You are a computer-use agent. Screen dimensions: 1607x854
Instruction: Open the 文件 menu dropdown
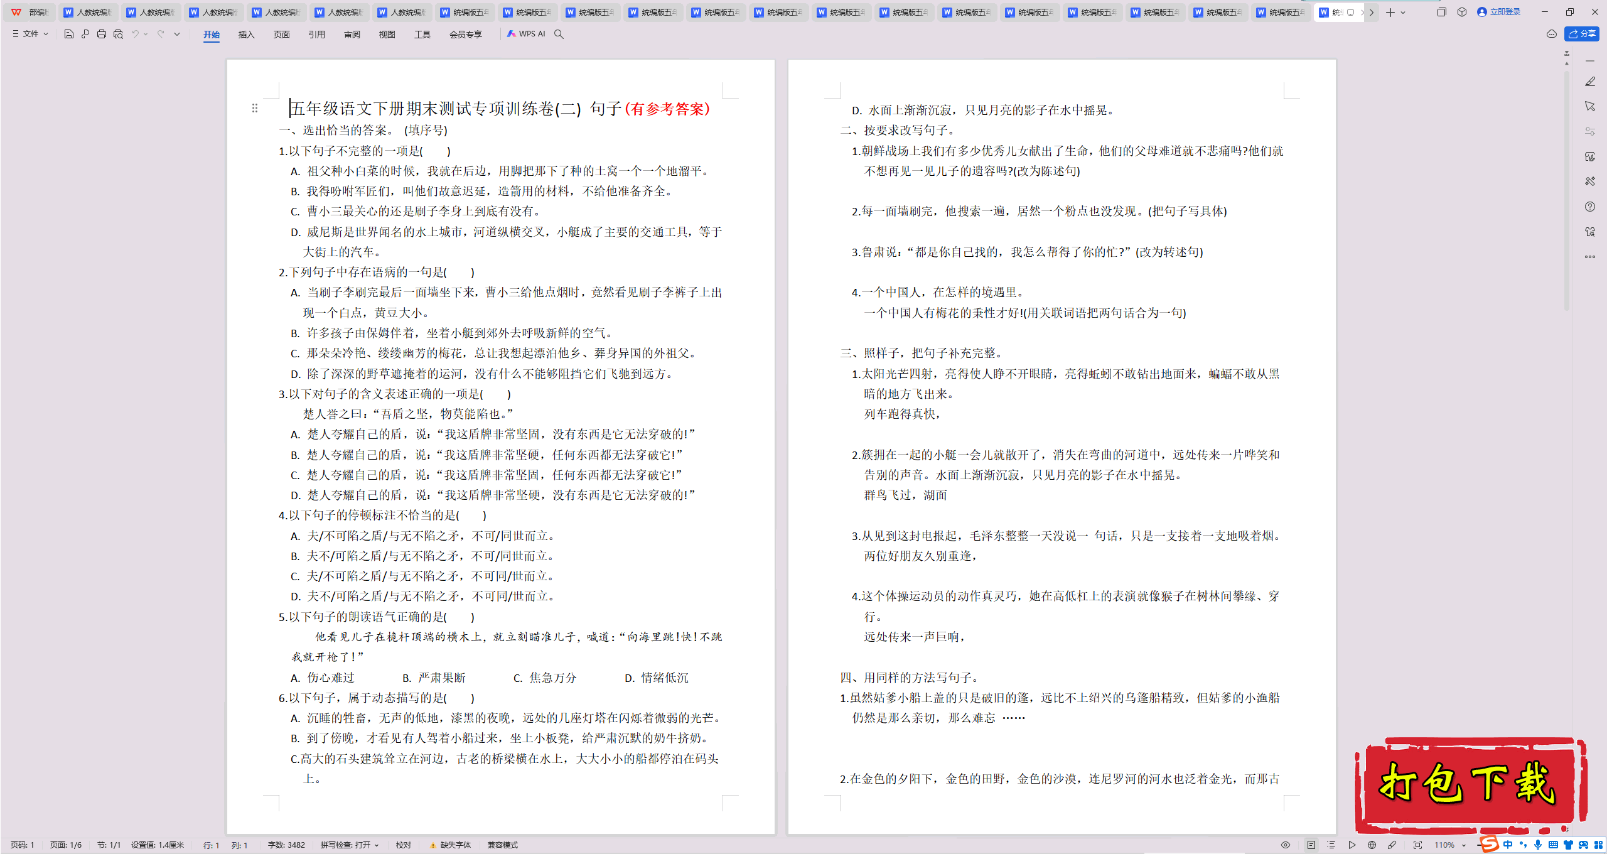click(30, 34)
